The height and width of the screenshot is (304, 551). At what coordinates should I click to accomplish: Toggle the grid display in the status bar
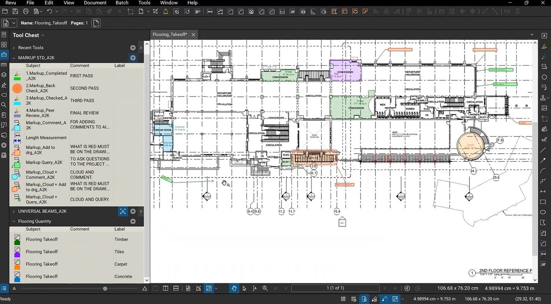coord(343,299)
